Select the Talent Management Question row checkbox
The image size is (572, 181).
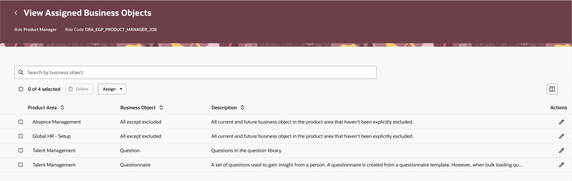21,150
